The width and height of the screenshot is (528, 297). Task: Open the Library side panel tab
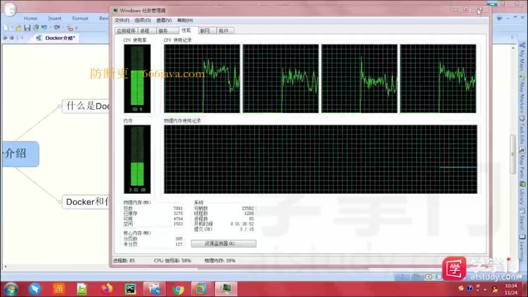click(x=522, y=193)
